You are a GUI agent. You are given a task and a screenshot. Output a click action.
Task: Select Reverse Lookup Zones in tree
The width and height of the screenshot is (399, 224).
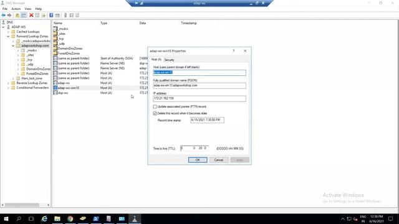[x=32, y=83]
